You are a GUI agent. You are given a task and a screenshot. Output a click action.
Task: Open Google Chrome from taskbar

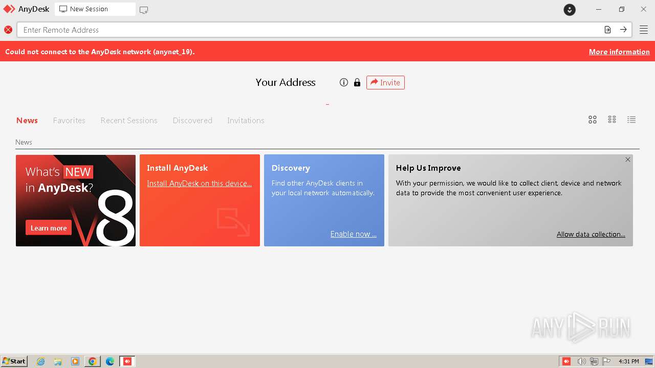click(x=93, y=361)
